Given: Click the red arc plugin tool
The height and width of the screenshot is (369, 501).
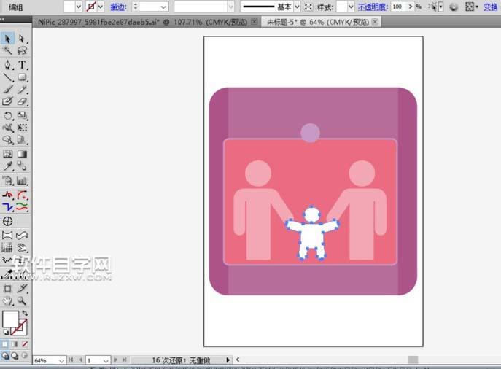Looking at the screenshot, I should pyautogui.click(x=22, y=195).
